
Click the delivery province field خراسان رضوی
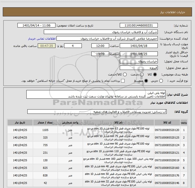point(139,61)
